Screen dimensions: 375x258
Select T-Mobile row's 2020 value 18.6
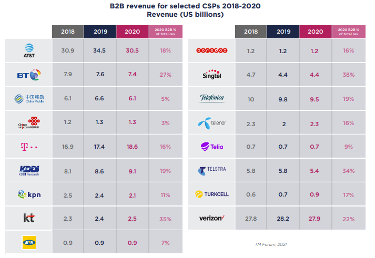click(x=132, y=147)
